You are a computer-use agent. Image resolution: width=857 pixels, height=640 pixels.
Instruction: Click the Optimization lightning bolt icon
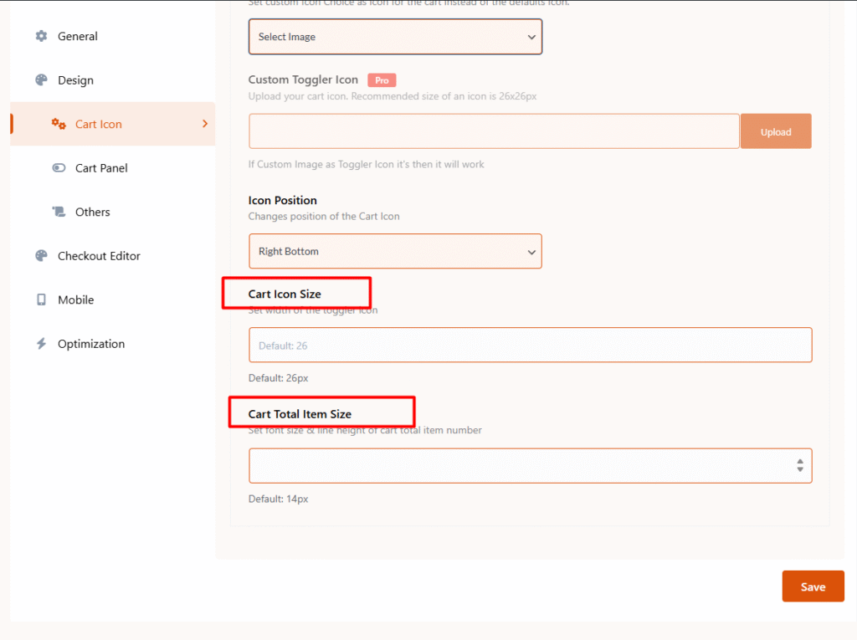(41, 344)
